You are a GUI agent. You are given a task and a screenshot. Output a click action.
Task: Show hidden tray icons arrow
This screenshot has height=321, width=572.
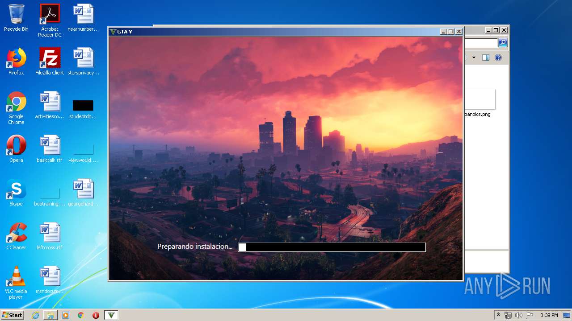pos(498,315)
